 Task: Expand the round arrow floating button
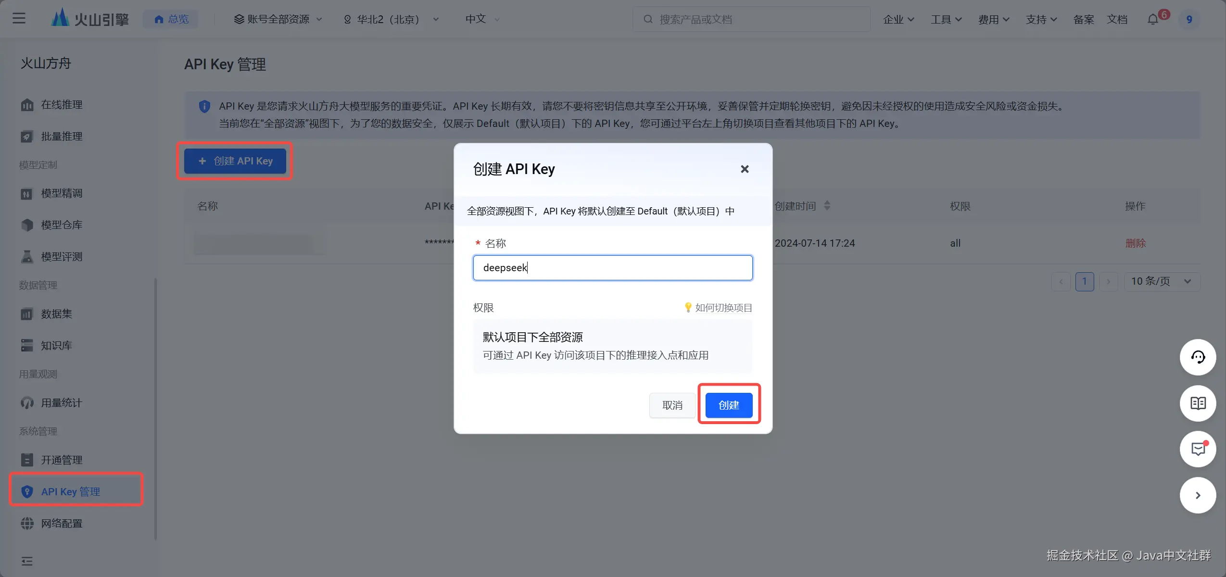click(x=1198, y=495)
